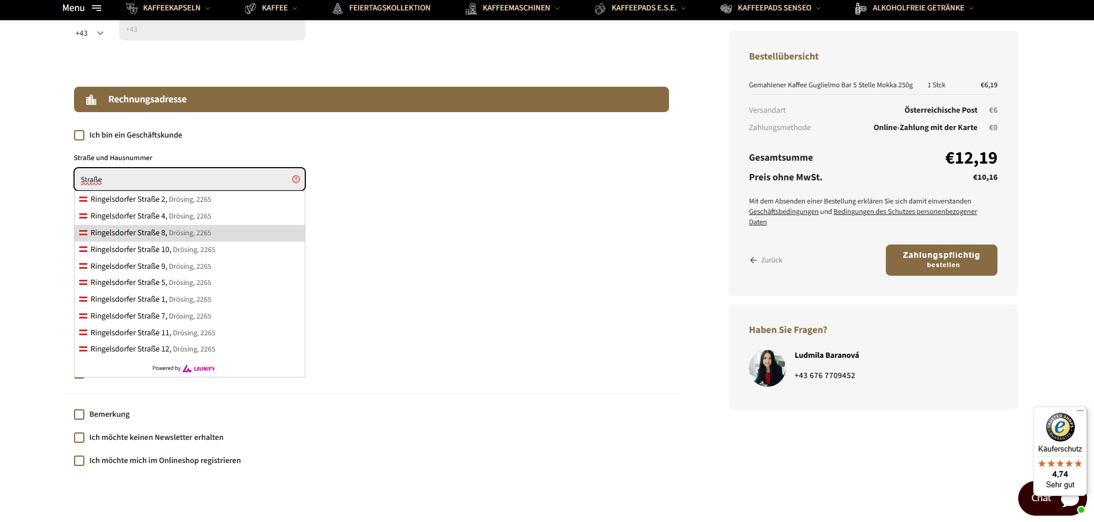This screenshot has height=522, width=1094.
Task: Click 'Online-Zahlung mit der Karte' text
Action: click(925, 128)
